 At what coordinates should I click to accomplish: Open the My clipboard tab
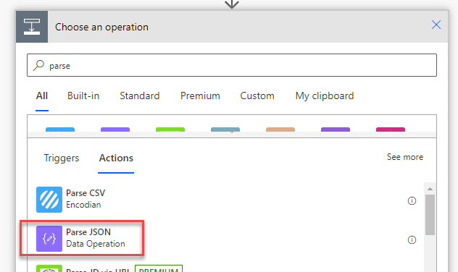[325, 96]
